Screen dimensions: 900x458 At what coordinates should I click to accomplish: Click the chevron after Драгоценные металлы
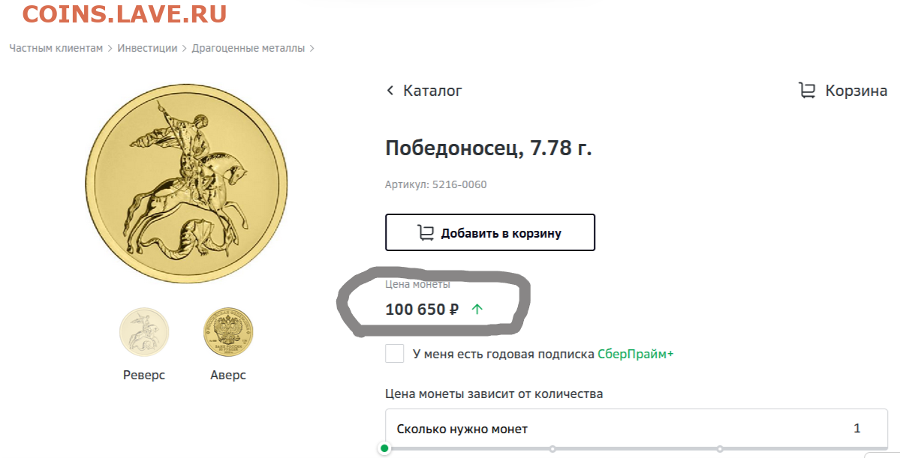click(x=312, y=49)
